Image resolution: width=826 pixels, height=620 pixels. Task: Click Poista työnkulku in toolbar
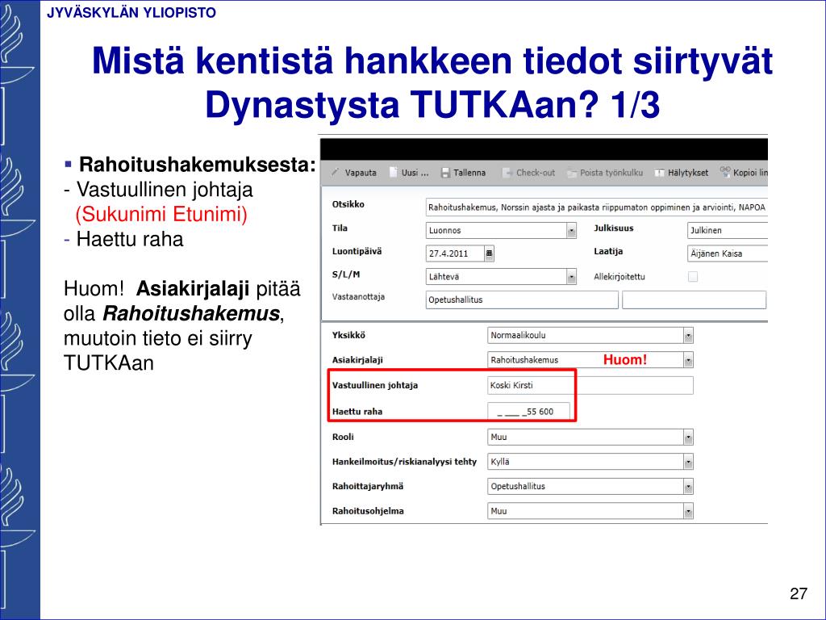605,173
